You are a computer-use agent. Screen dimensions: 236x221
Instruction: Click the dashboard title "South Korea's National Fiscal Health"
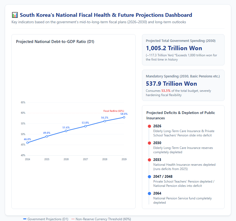[x=106, y=15]
